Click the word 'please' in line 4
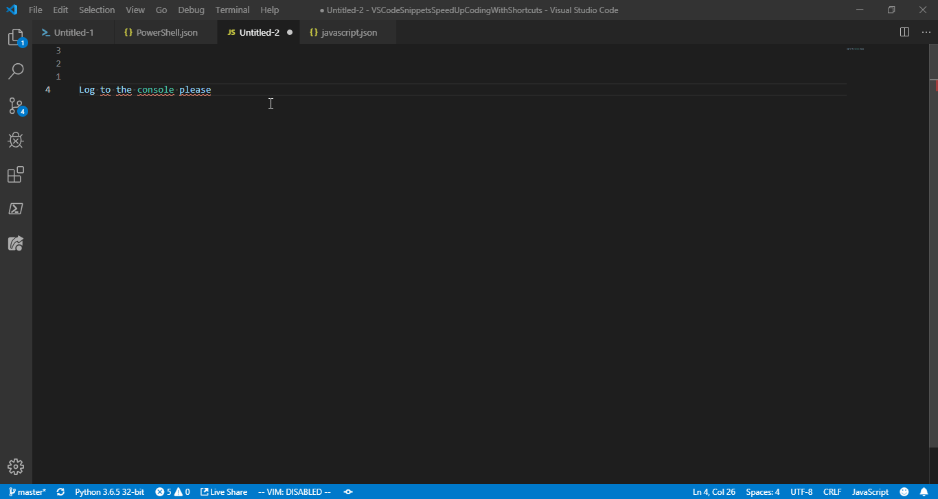 pos(196,90)
